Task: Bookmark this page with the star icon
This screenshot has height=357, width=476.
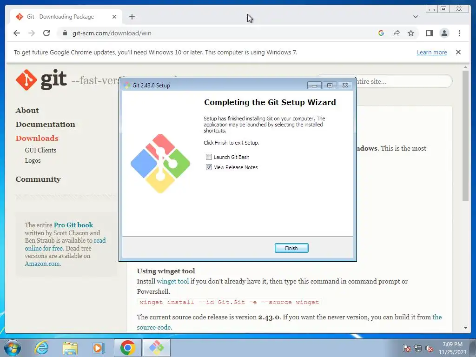Action: tap(411, 33)
